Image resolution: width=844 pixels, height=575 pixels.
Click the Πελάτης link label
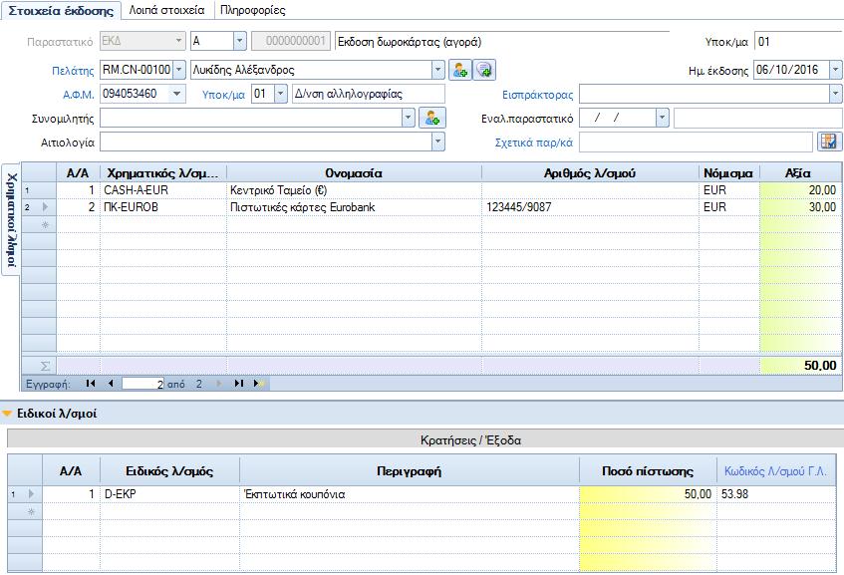pyautogui.click(x=73, y=71)
